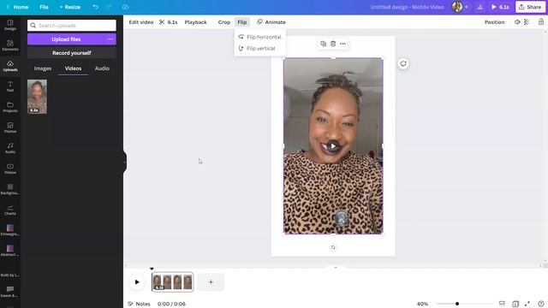
Task: Hide the timeline with the chevron toggle
Action: (336, 268)
